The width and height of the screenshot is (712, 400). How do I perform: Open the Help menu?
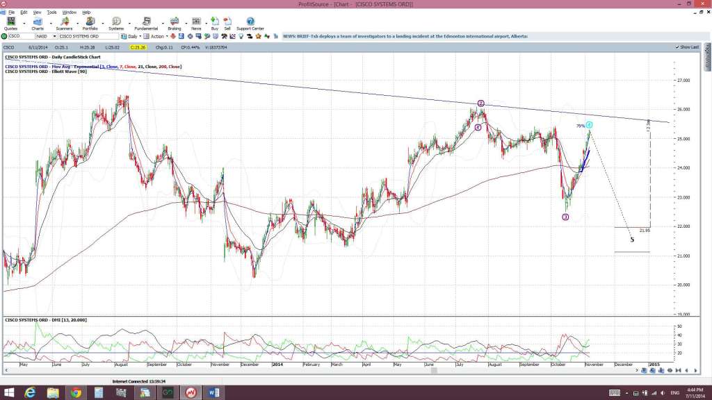[x=86, y=12]
